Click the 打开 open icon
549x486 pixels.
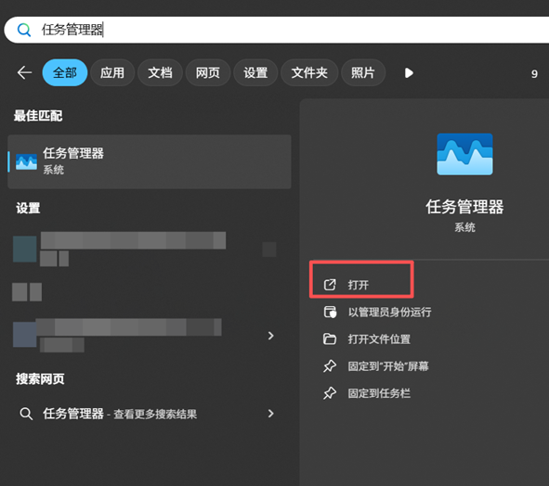click(330, 285)
